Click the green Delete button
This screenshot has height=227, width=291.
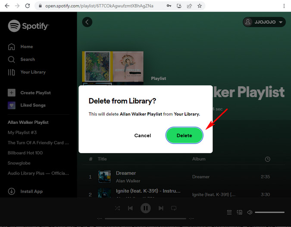pyautogui.click(x=184, y=135)
